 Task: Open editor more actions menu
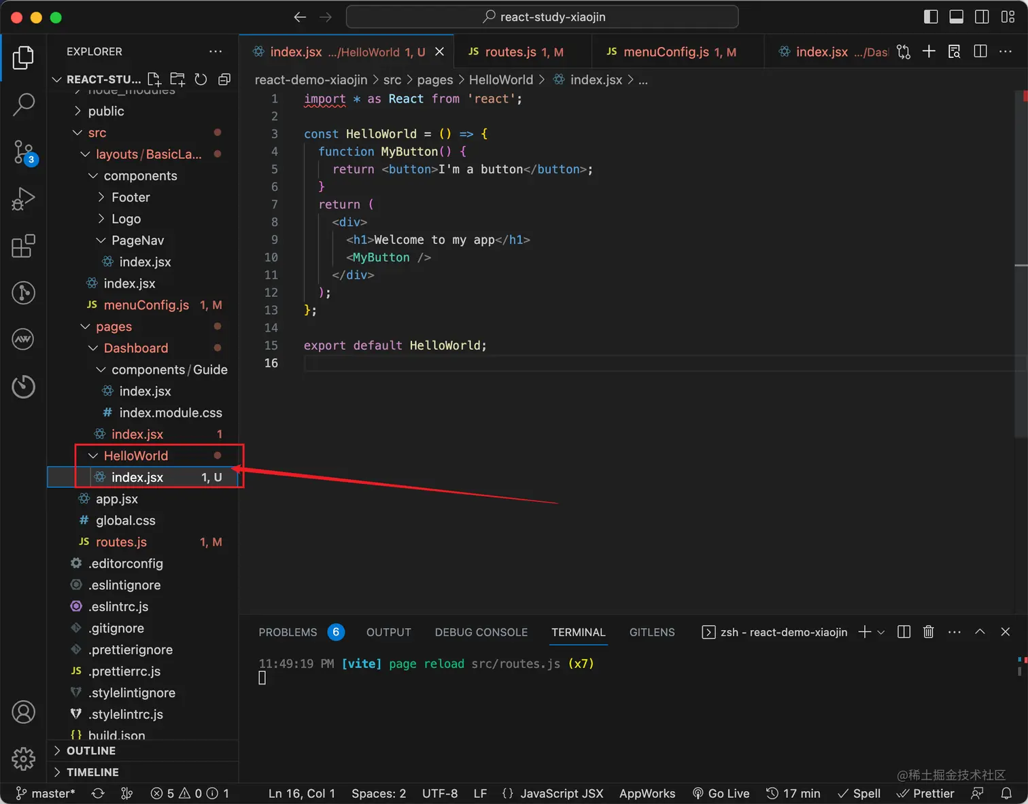1006,52
